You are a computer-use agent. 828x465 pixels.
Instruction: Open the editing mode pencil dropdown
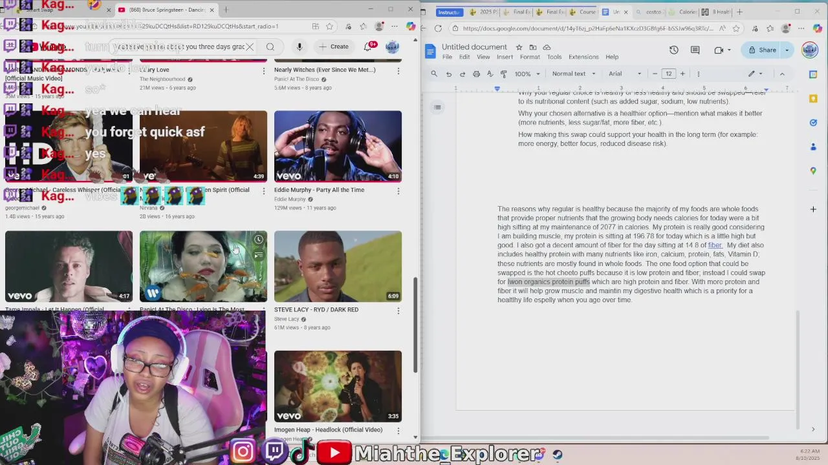pos(755,74)
